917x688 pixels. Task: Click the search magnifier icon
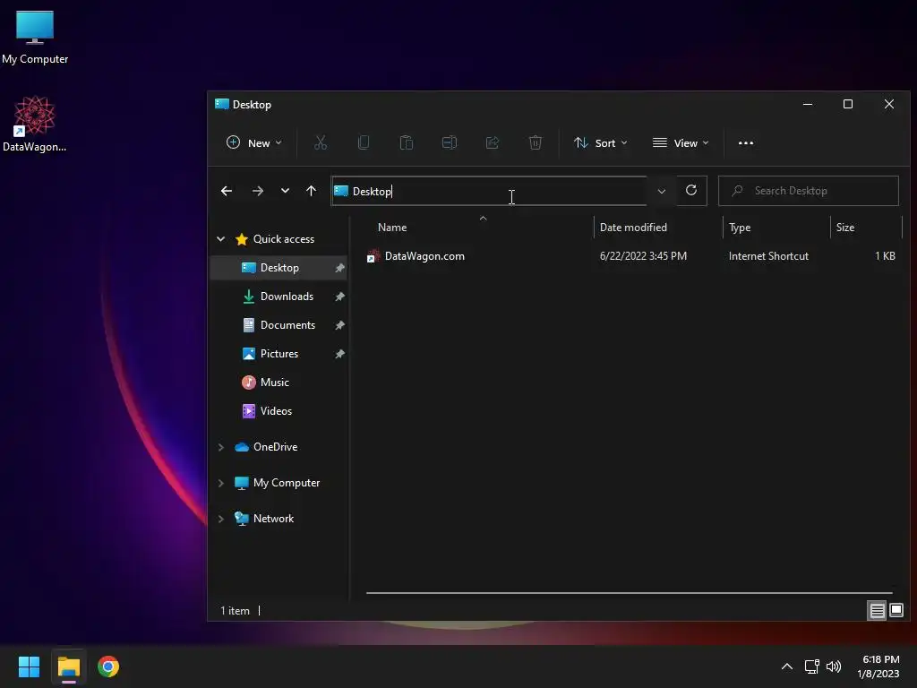(738, 191)
